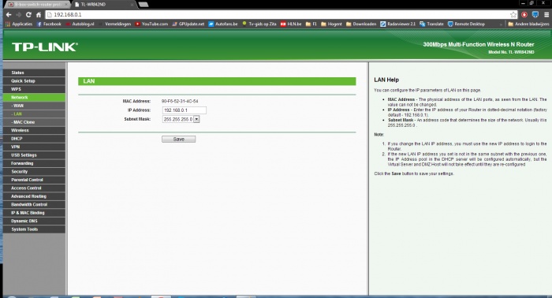Open the Dynamic DNS menu item
The image size is (552, 298).
tap(34, 221)
